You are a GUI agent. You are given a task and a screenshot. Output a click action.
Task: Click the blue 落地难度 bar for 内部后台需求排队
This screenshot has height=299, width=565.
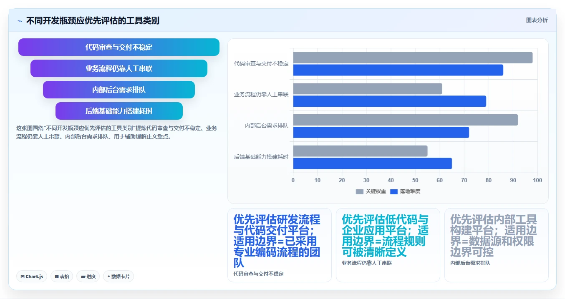click(381, 132)
